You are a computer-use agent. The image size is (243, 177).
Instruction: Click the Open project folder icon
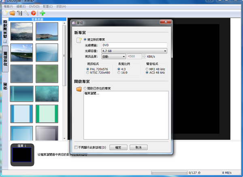pos(13,13)
